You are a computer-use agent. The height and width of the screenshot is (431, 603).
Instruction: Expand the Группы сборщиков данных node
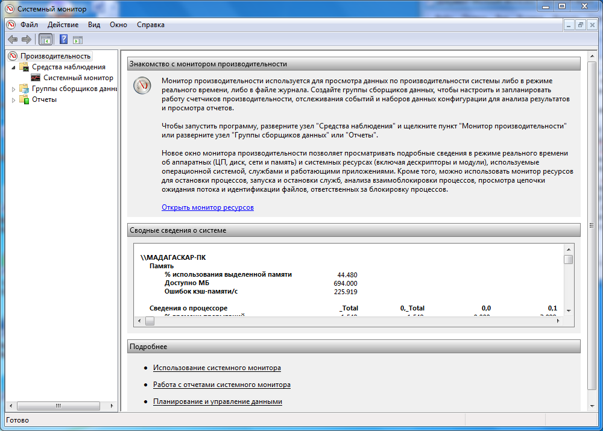pyautogui.click(x=13, y=89)
